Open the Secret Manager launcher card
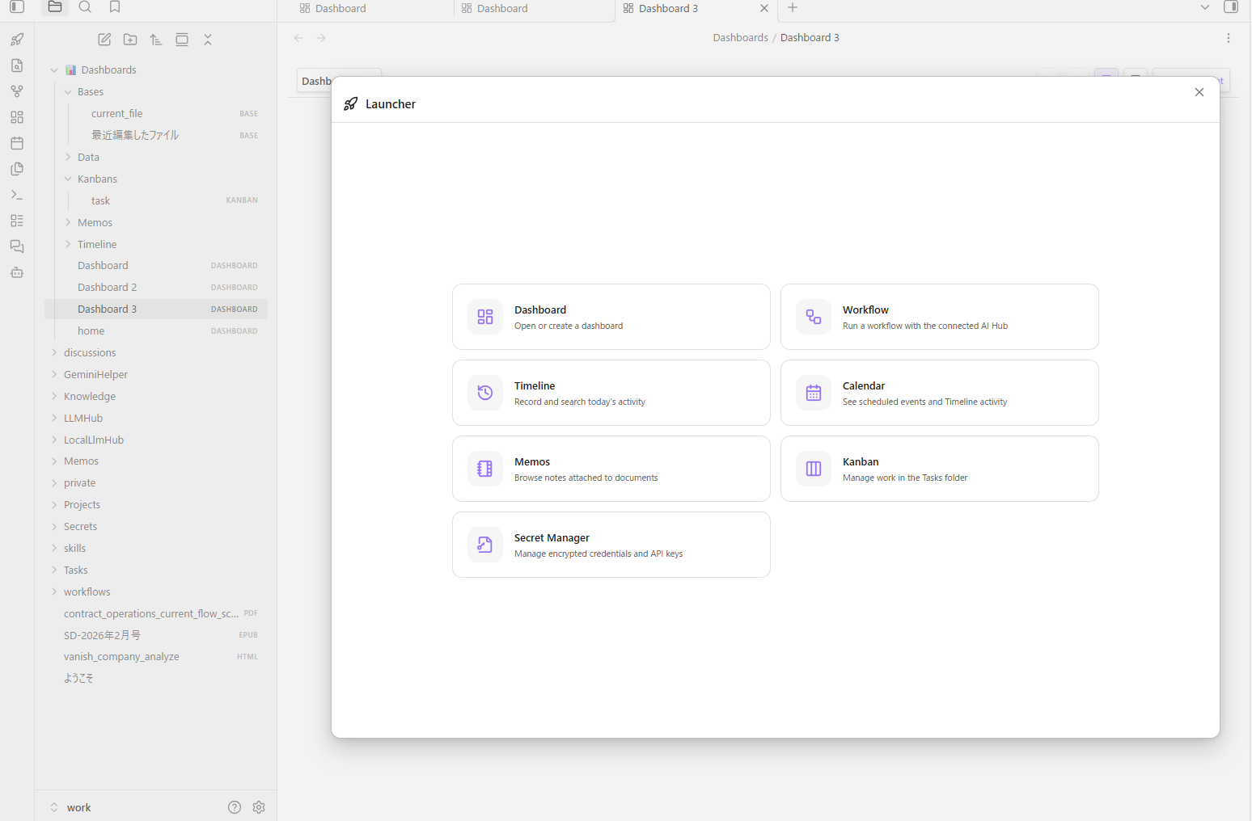The height and width of the screenshot is (821, 1252). pyautogui.click(x=611, y=545)
